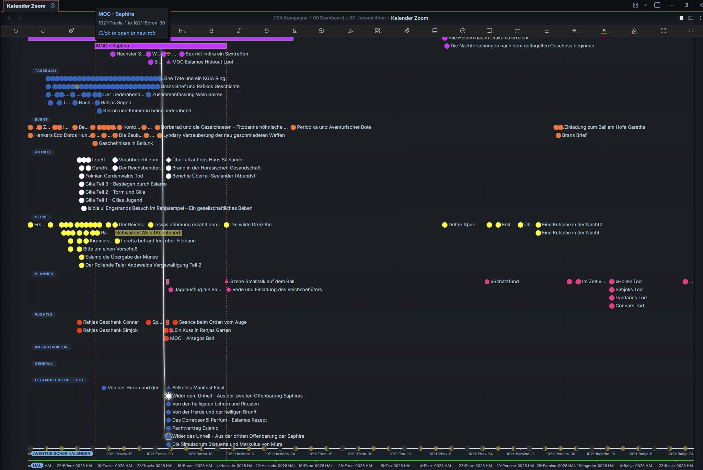Open the list style dropdown
703x470 pixels.
coord(547,31)
